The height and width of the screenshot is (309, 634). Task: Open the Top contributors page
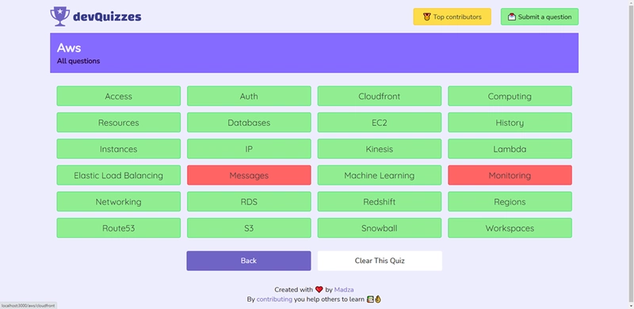(x=452, y=17)
